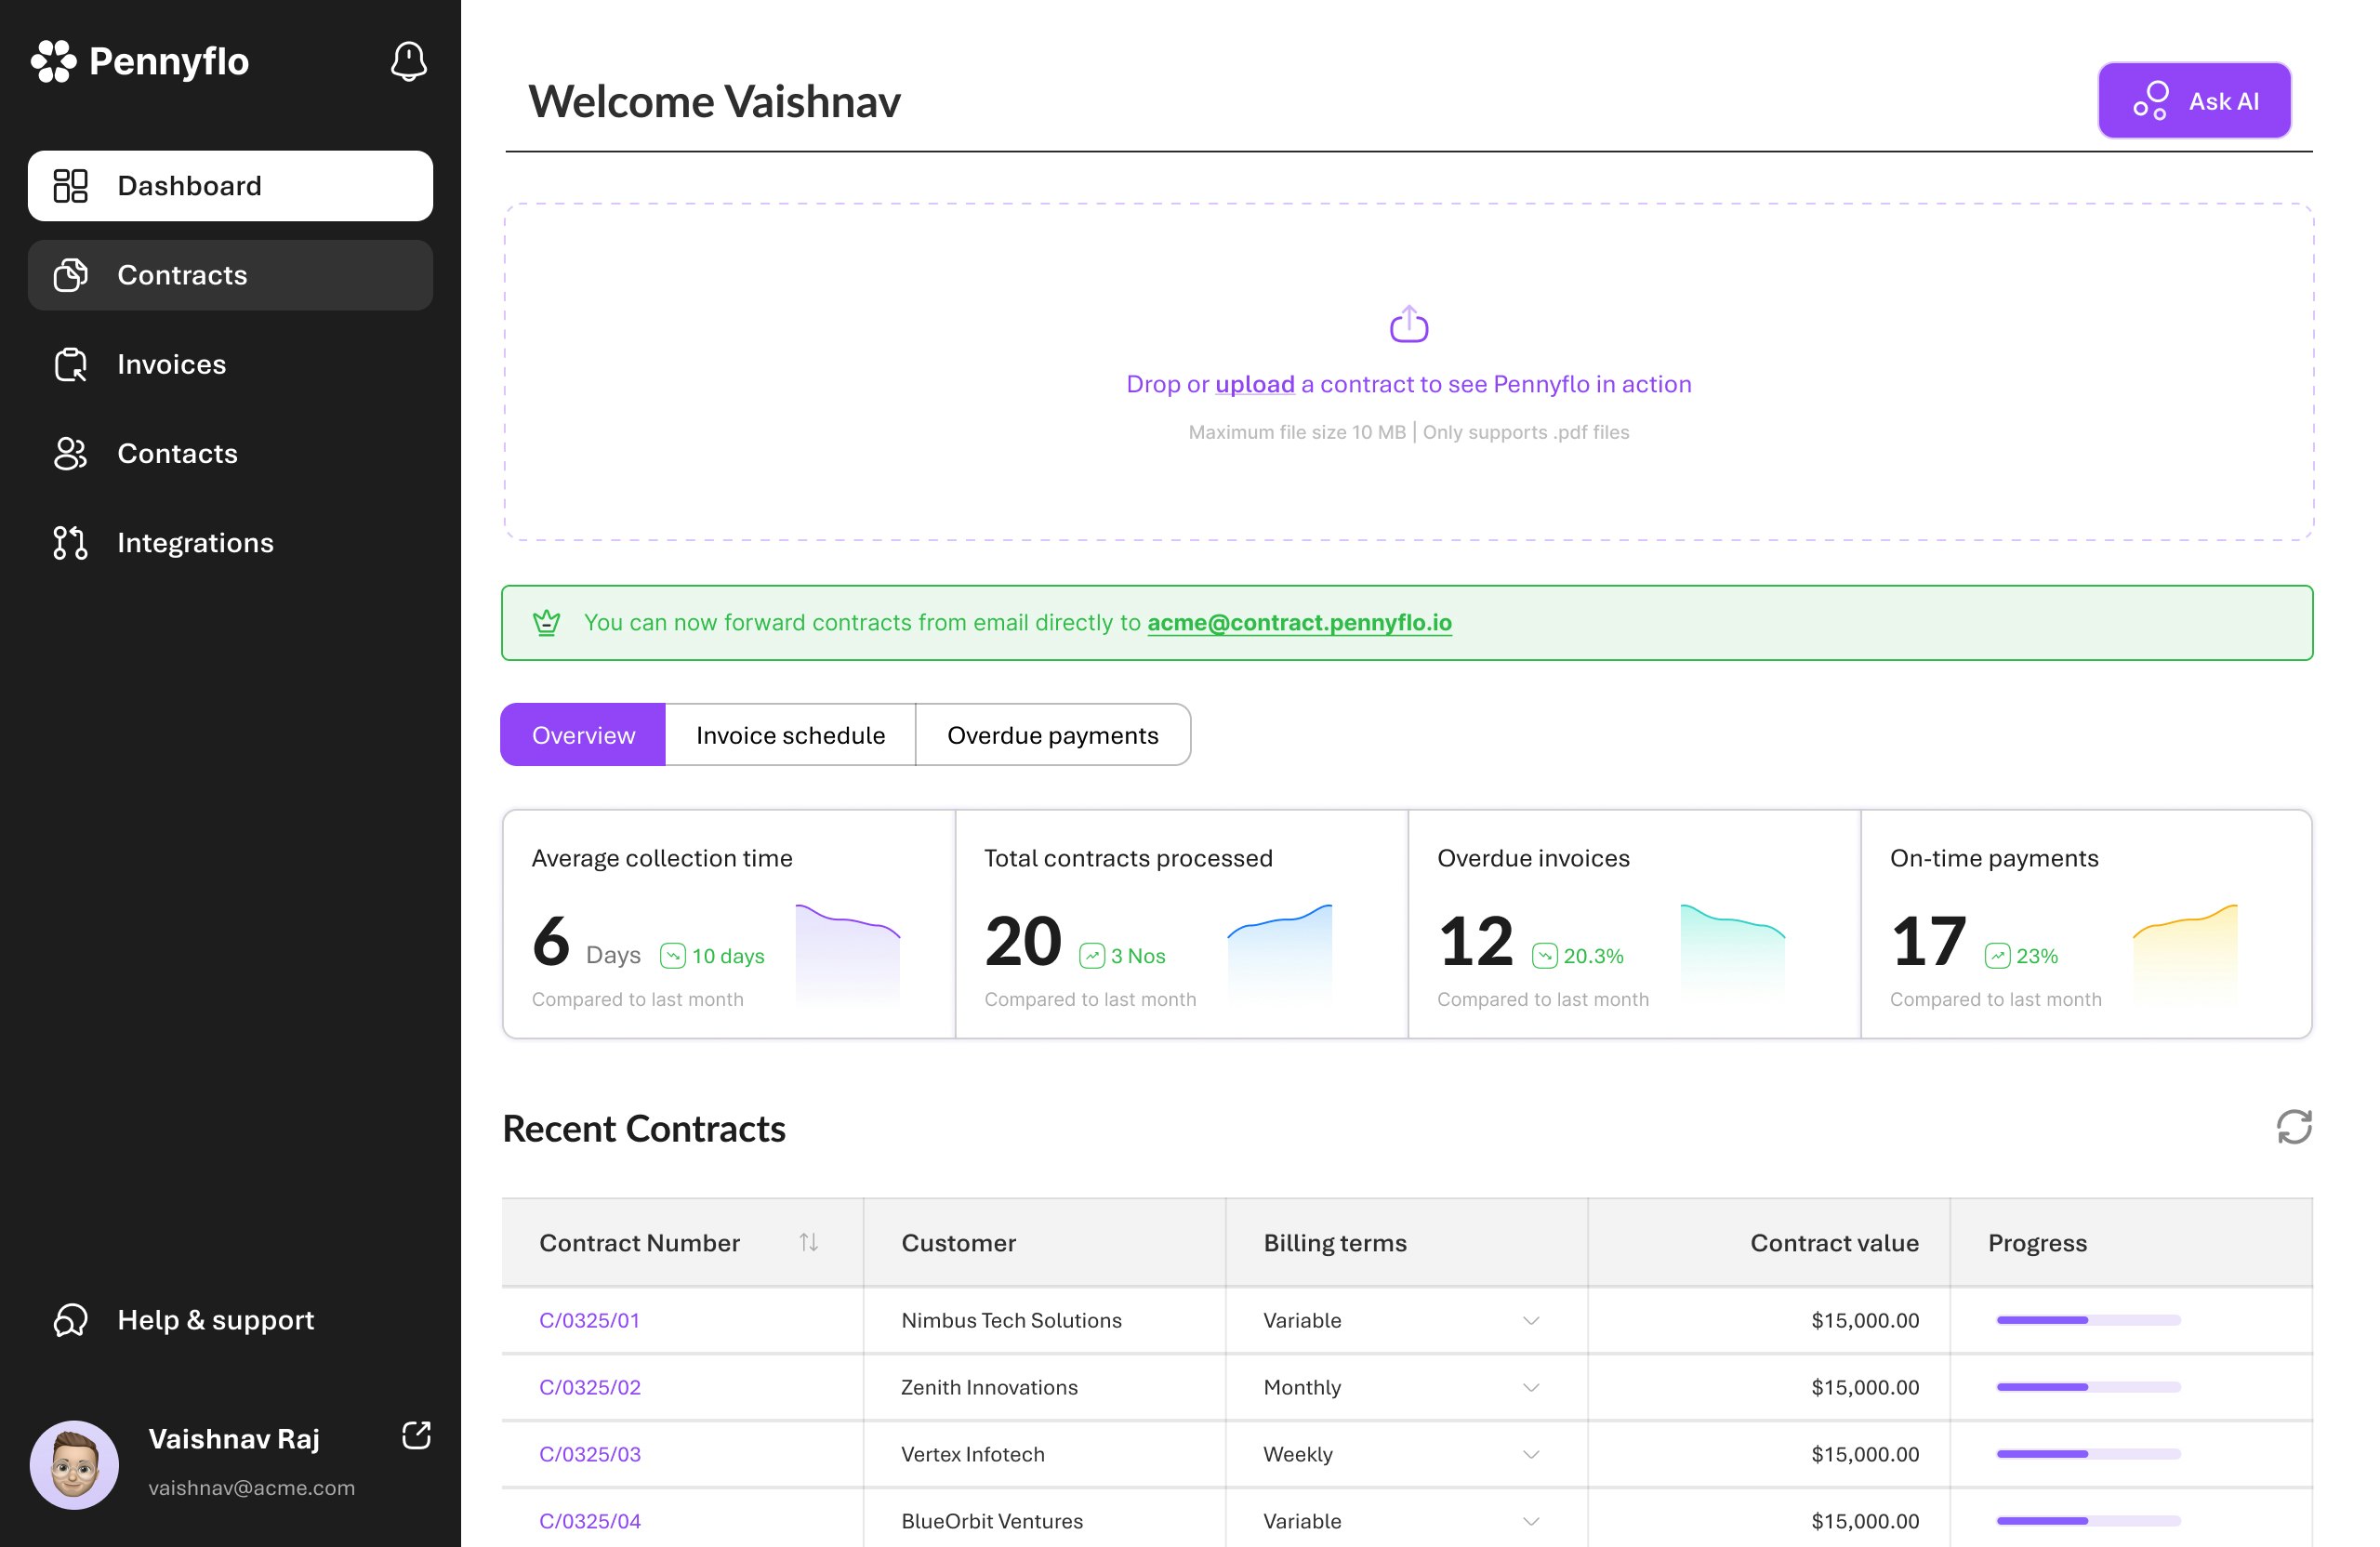This screenshot has width=2380, height=1547.
Task: Expand Monthly billing terms dropdown for Zenith Innovations
Action: [x=1530, y=1387]
